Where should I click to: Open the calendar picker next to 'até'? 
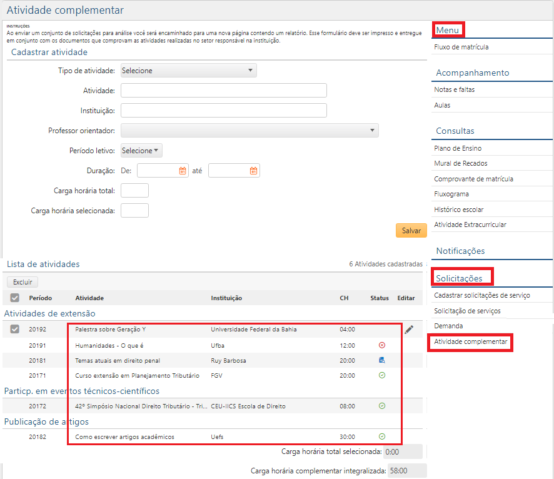(x=254, y=170)
